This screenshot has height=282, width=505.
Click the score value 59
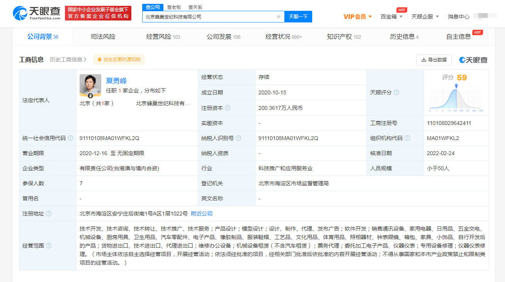point(462,77)
